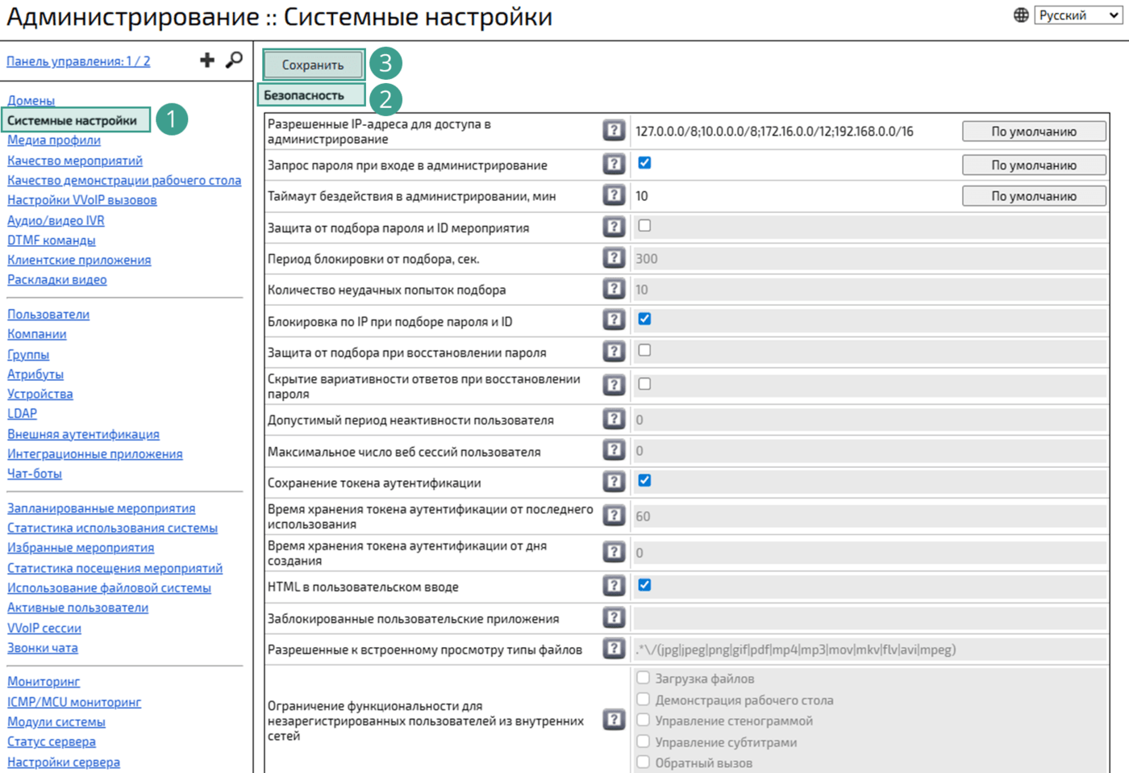Screen dimensions: 1129x773
Task: Open help for Допустимый период неактивности пользователя
Action: (614, 419)
